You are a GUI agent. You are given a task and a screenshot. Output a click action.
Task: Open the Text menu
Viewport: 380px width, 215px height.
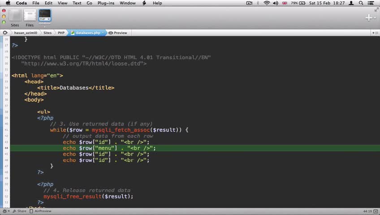[x=77, y=3]
